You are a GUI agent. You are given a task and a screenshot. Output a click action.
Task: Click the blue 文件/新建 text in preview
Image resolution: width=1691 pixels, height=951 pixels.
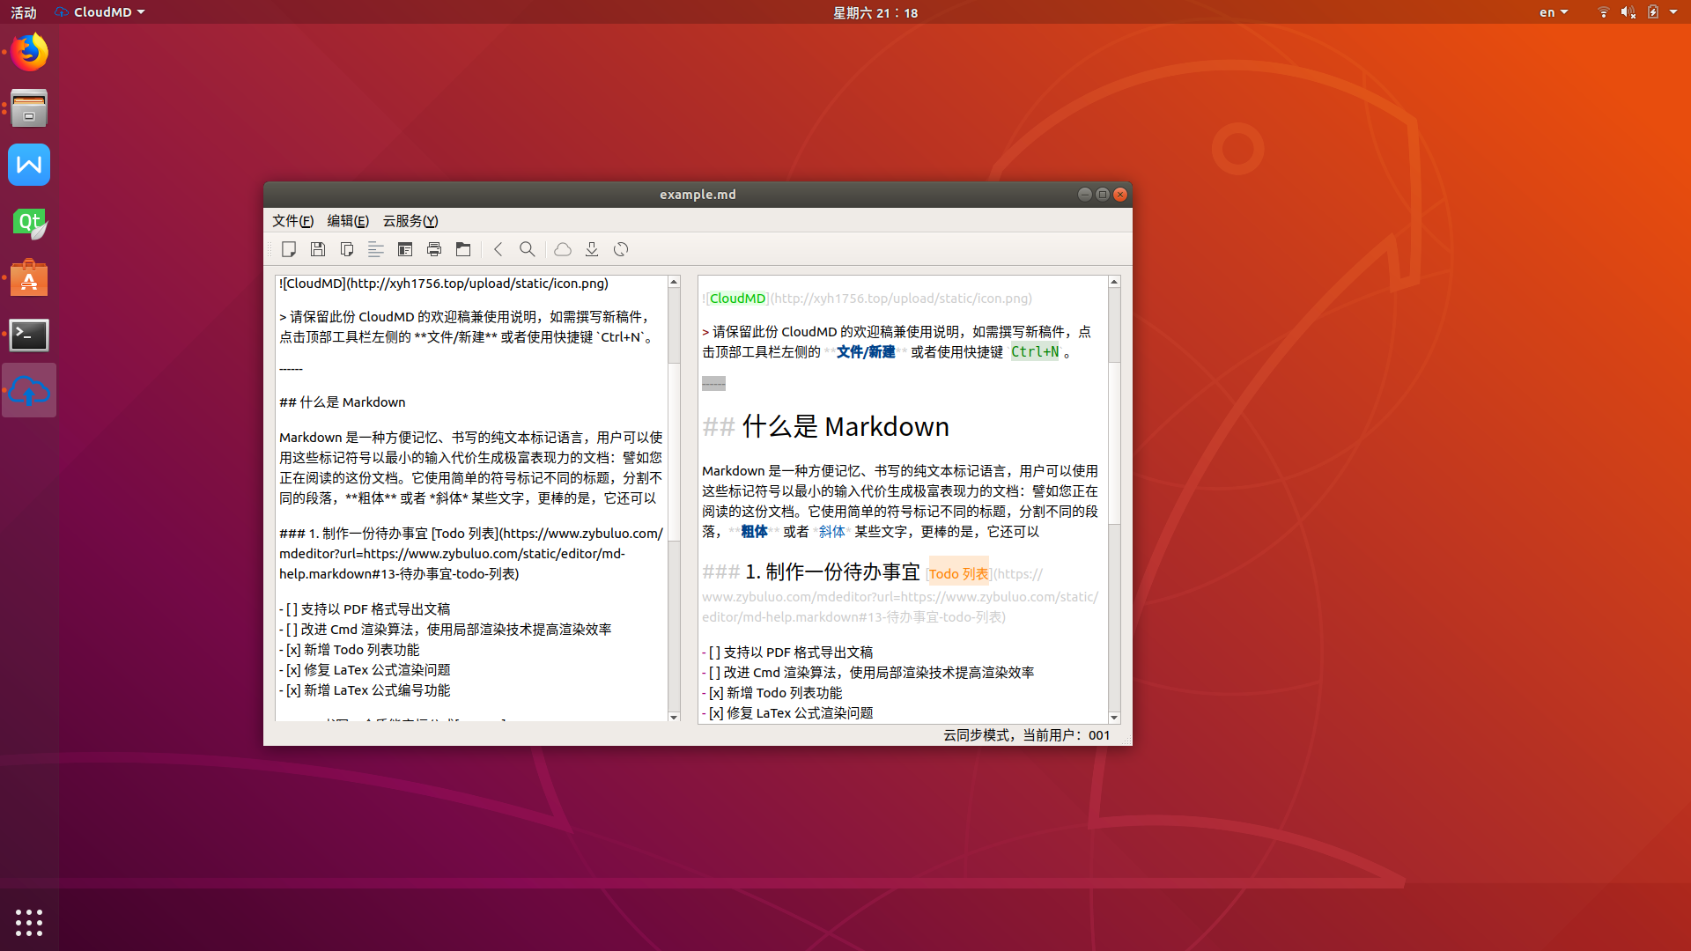(865, 352)
